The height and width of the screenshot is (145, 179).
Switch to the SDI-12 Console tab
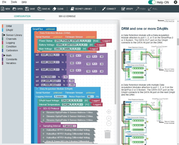point(67,16)
